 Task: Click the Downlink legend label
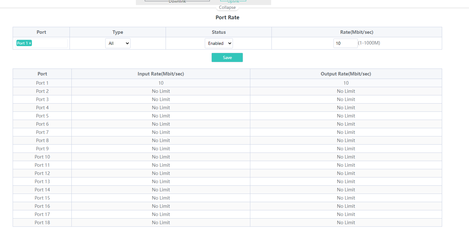[x=177, y=2]
